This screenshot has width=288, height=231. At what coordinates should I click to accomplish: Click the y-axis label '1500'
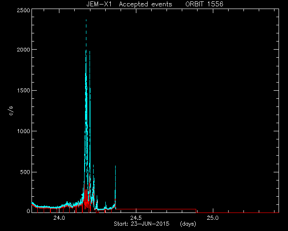tap(23, 90)
